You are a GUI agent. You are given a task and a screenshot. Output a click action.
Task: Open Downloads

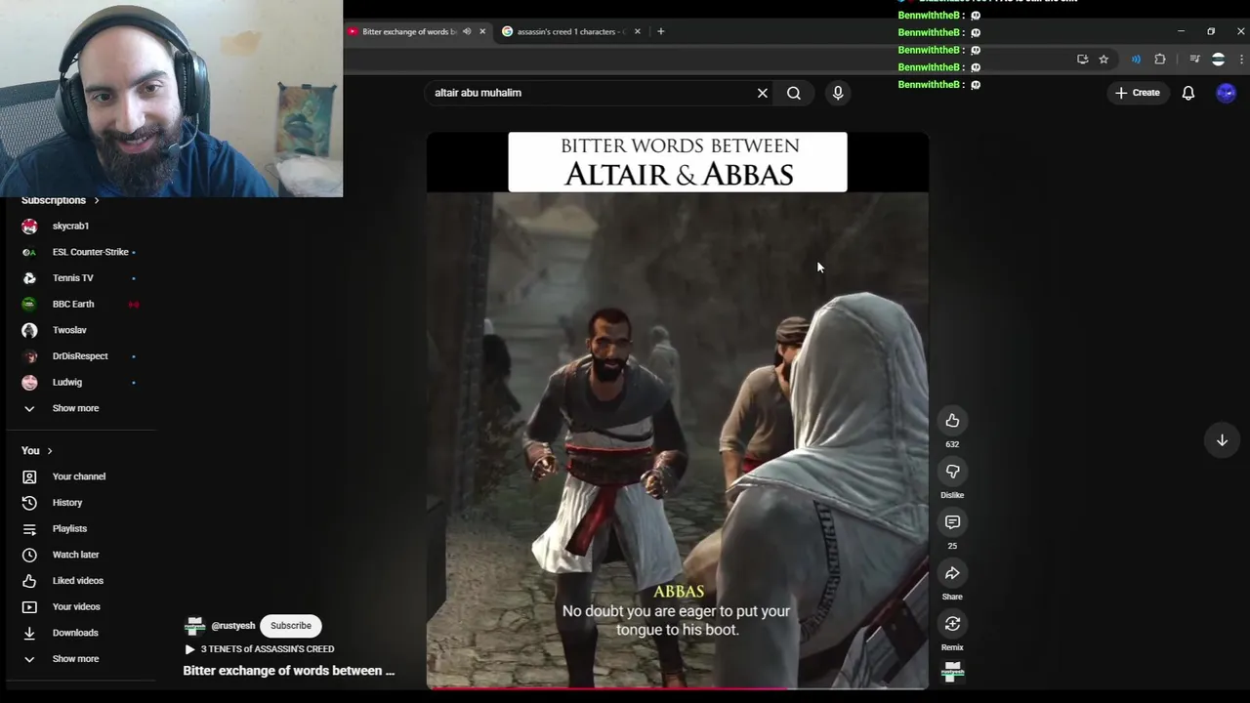tap(80, 633)
